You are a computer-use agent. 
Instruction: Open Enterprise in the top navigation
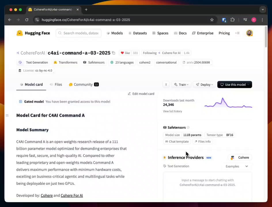click(203, 33)
